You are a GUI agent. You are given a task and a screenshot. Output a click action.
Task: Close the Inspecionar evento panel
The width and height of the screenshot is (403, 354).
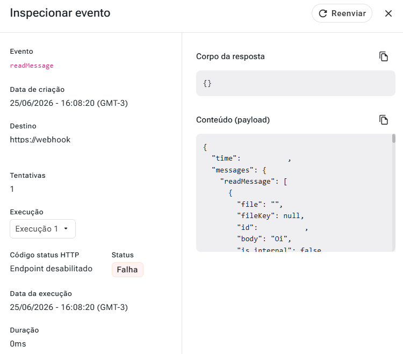[388, 13]
